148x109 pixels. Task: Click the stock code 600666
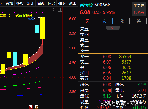click(102, 5)
